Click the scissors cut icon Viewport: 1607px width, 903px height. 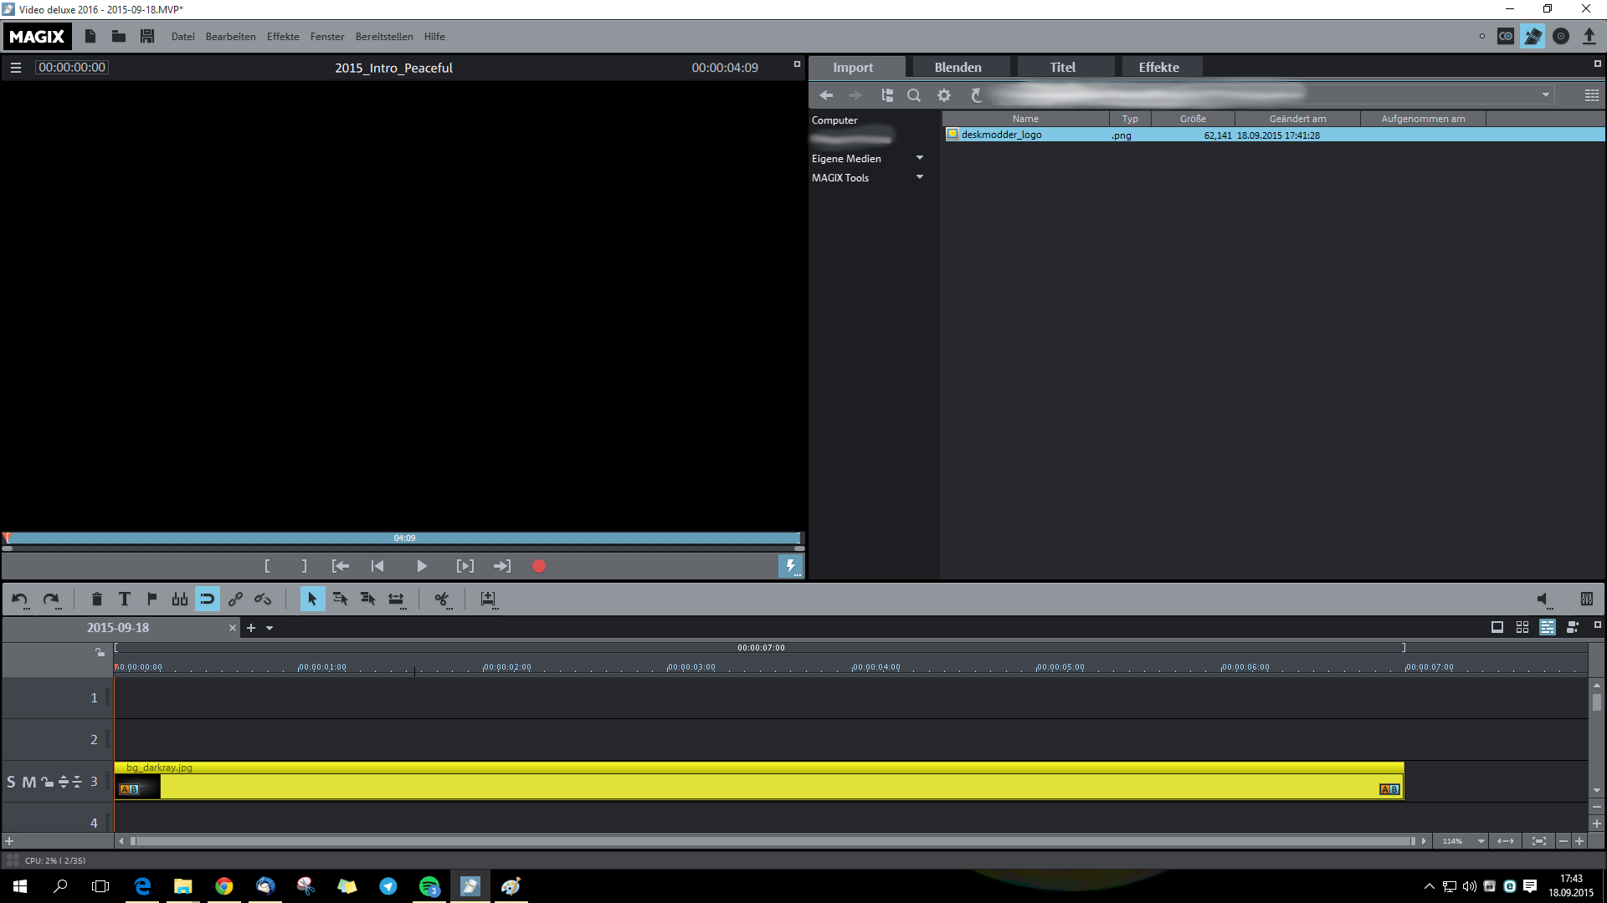(442, 599)
